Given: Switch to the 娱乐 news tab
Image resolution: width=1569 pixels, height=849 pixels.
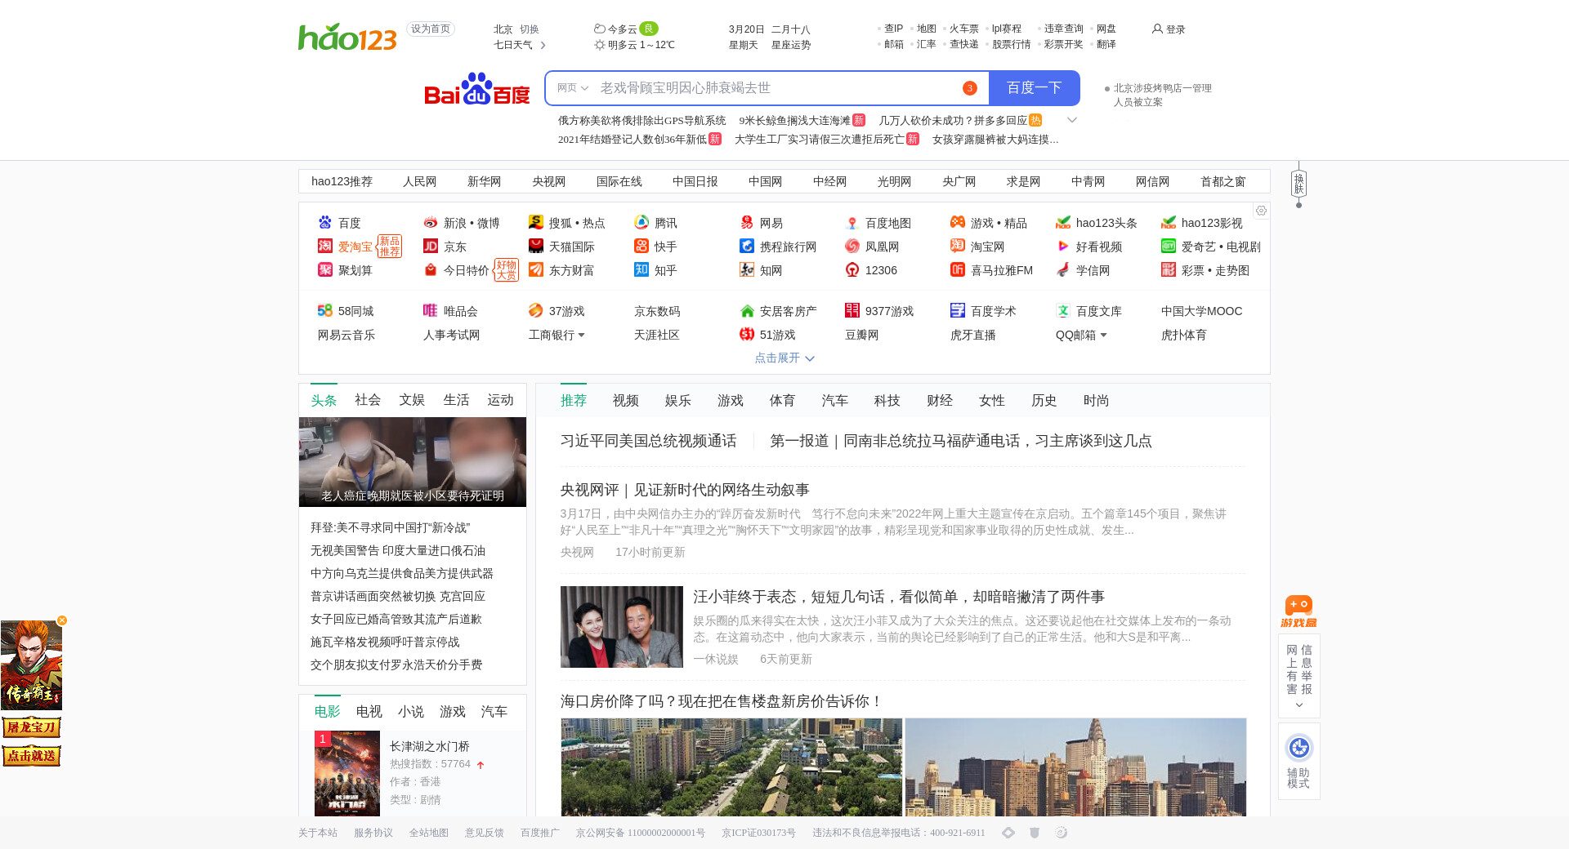Looking at the screenshot, I should pyautogui.click(x=677, y=401).
